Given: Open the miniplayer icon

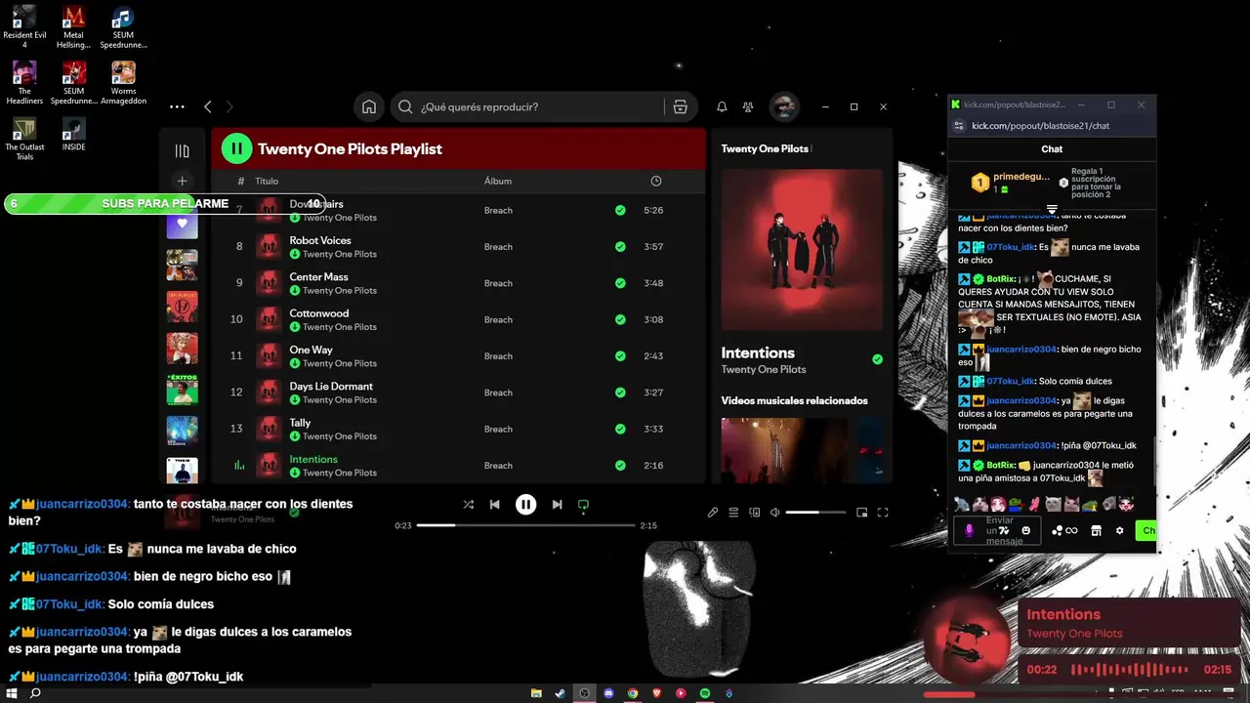Looking at the screenshot, I should pyautogui.click(x=861, y=513).
